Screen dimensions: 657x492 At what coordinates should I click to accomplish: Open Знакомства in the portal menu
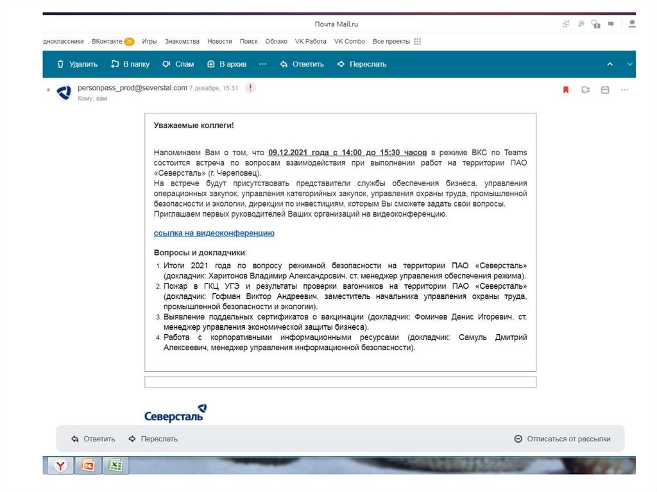coord(182,42)
